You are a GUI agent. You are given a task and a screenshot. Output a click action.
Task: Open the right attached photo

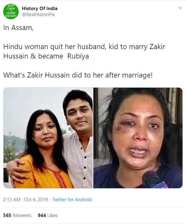pyautogui.click(x=138, y=138)
